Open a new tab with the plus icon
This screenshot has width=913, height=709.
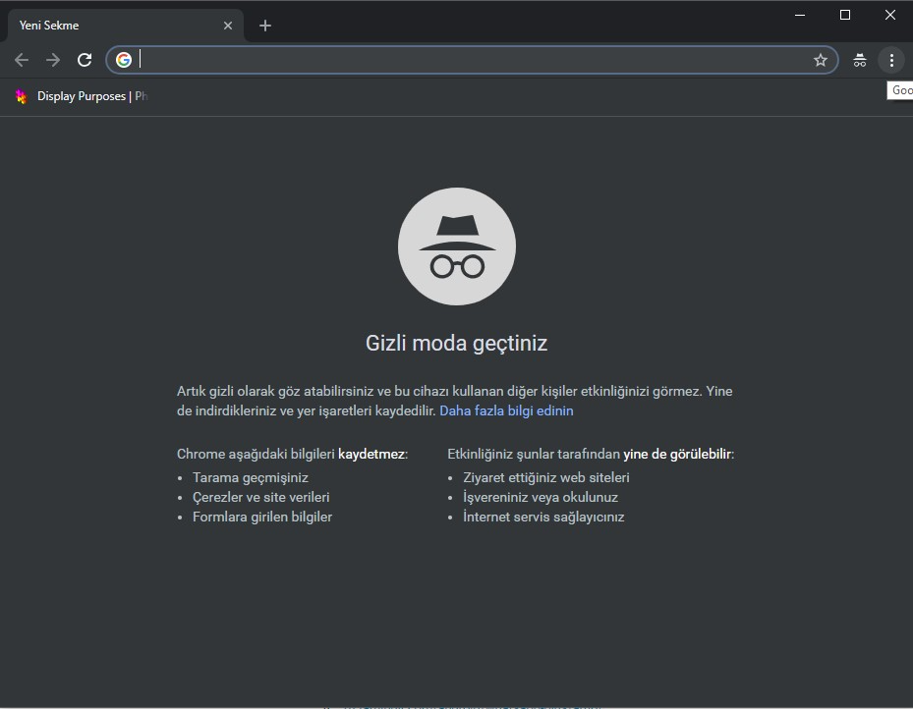(x=264, y=25)
